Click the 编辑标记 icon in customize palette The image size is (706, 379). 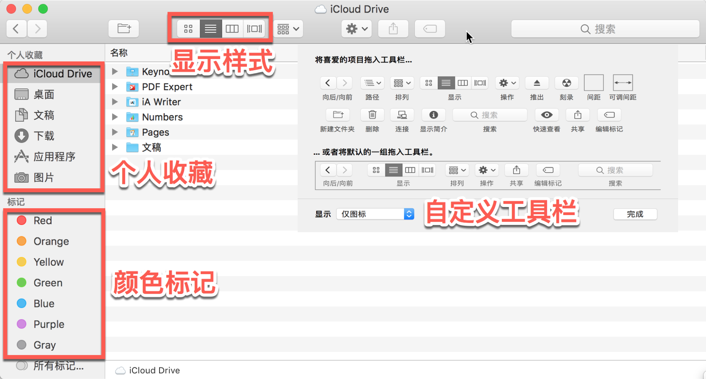coord(609,115)
